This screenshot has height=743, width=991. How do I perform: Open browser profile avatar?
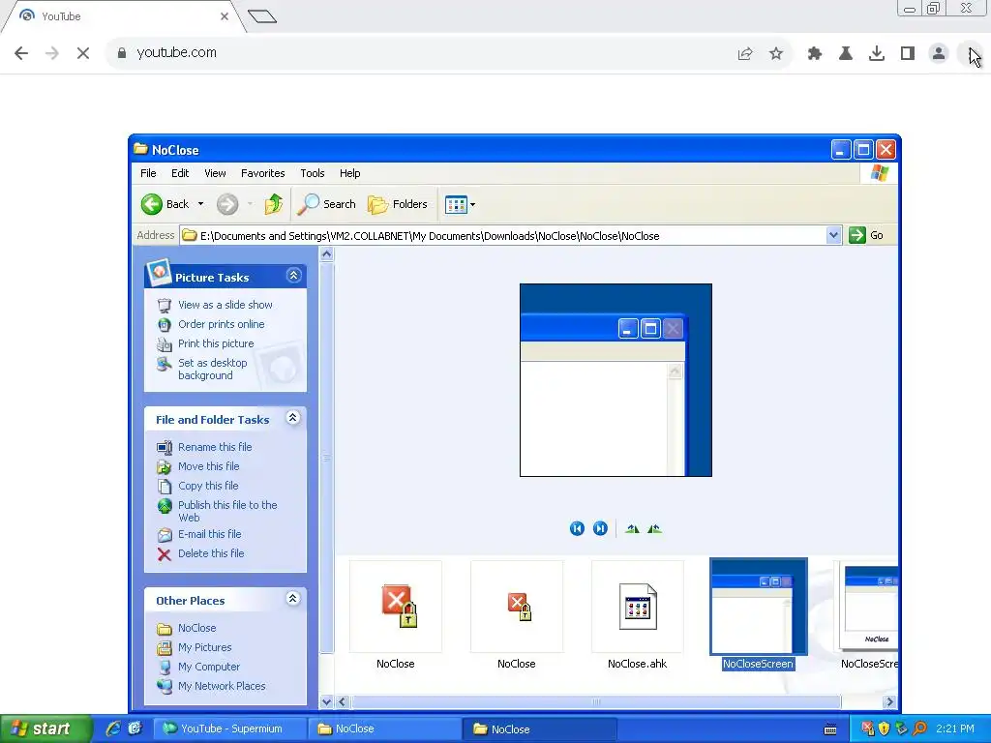(939, 54)
